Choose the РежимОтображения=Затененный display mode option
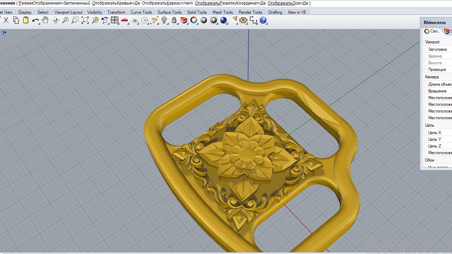Image resolution: width=452 pixels, height=254 pixels. (54, 3)
